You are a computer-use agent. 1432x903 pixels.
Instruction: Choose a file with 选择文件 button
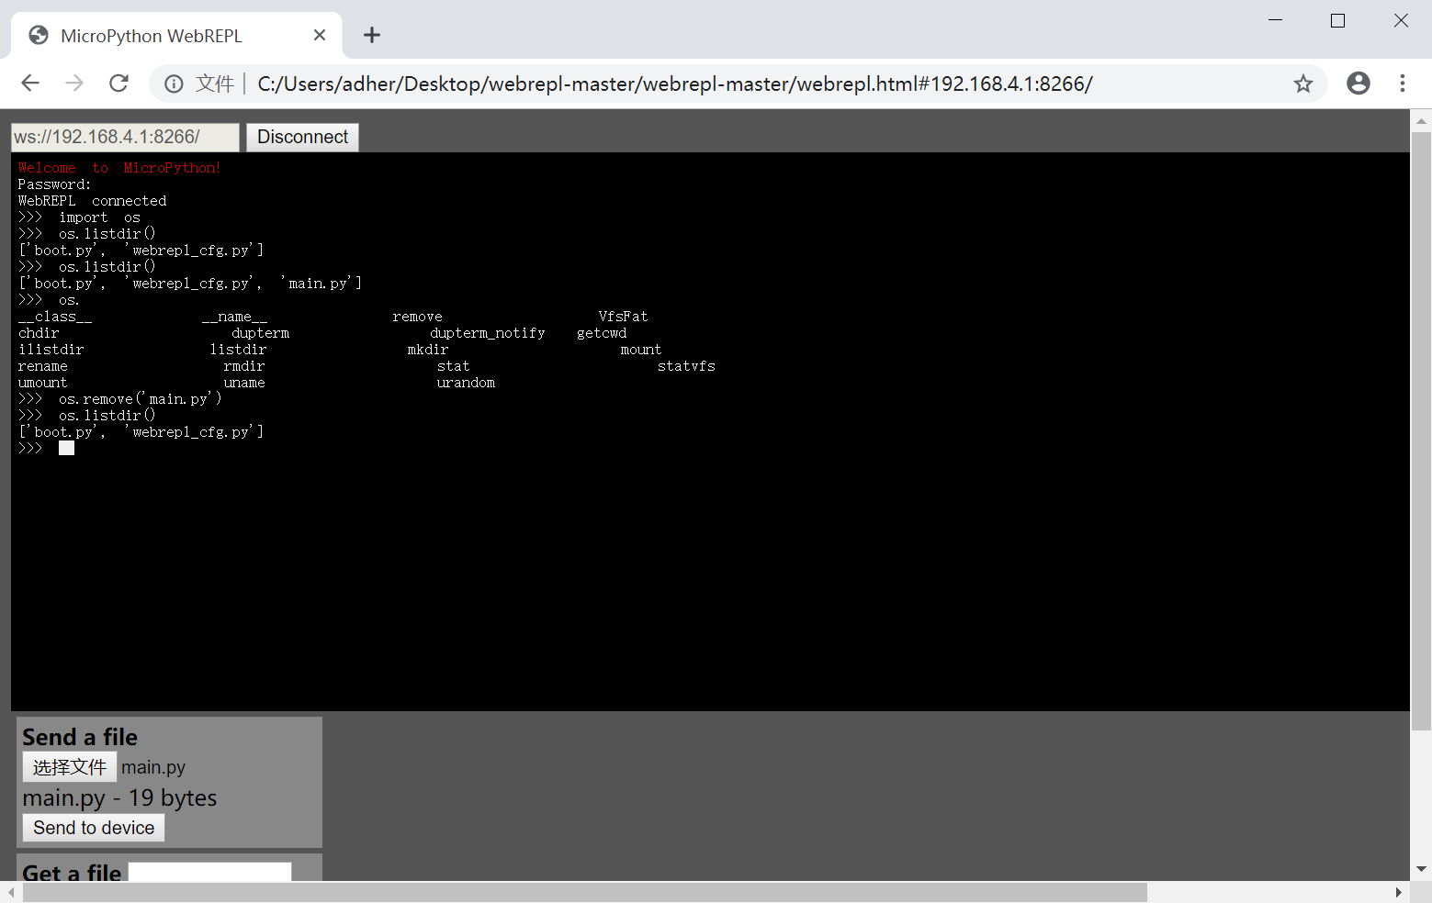click(70, 767)
